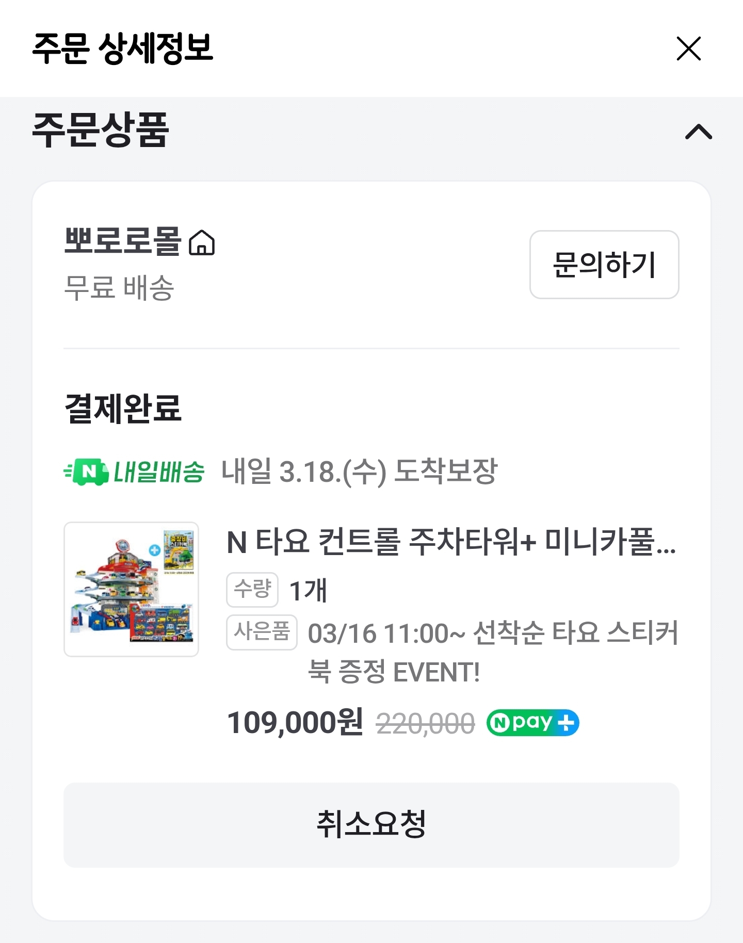
Task: Tap the 무료 배송 label
Action: [x=119, y=287]
